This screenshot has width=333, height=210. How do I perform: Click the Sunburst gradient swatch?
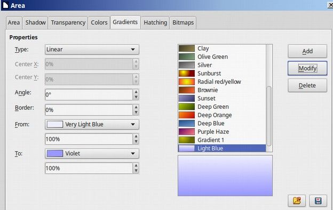[186, 74]
